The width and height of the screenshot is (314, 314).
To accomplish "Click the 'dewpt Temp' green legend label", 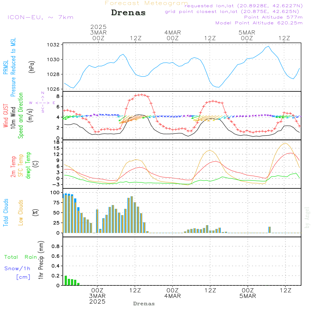I will pos(28,165).
